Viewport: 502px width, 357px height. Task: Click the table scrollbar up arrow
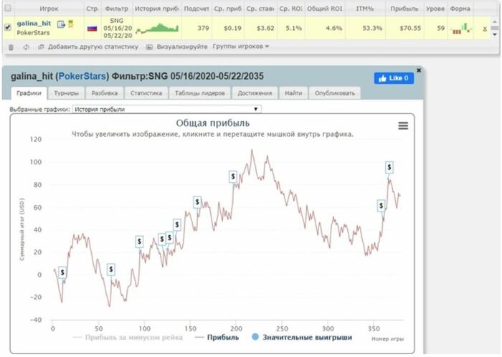click(x=495, y=22)
